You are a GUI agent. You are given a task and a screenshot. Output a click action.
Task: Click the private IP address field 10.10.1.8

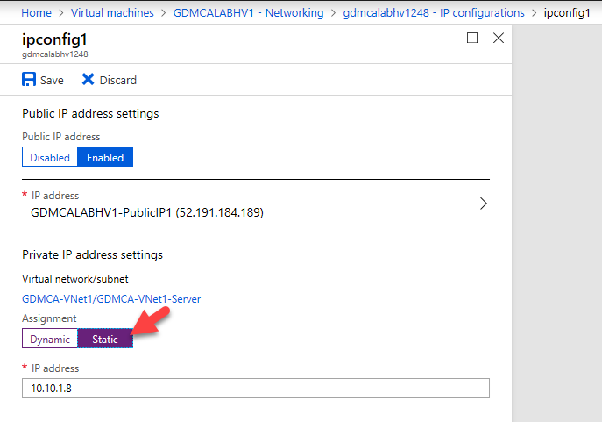point(256,388)
